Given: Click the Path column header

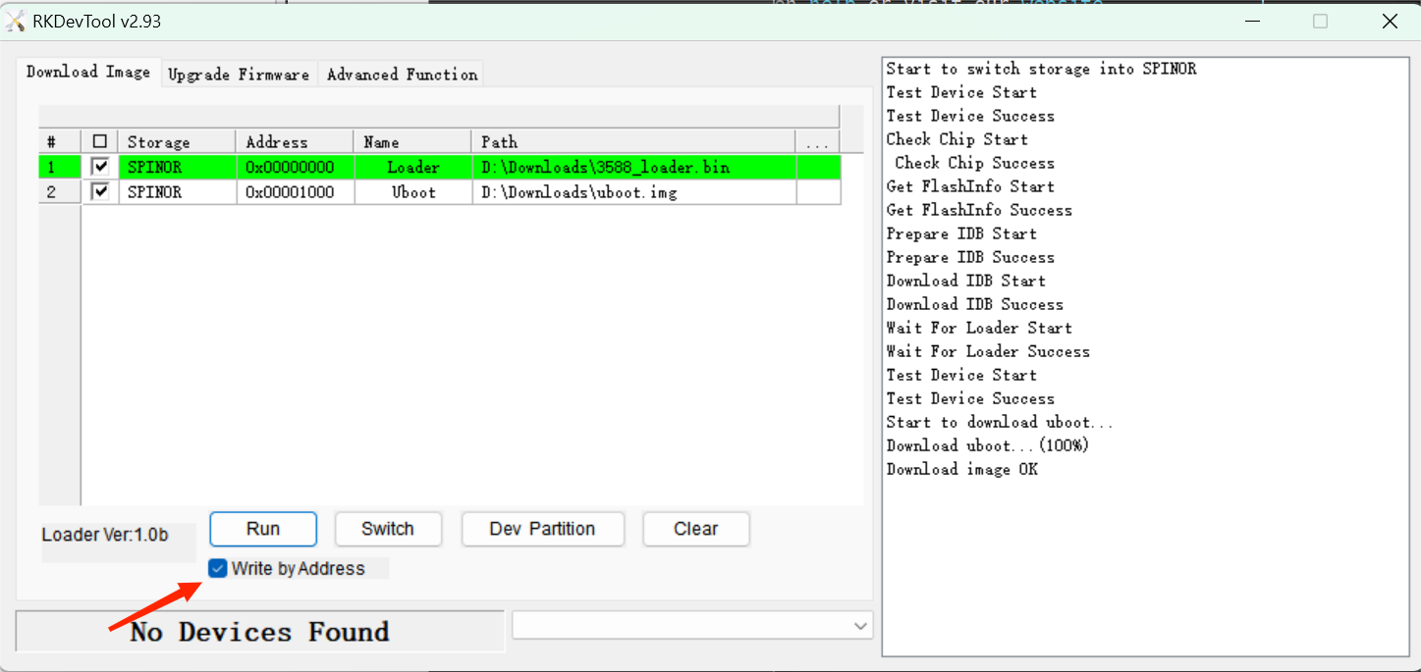Looking at the screenshot, I should [633, 141].
